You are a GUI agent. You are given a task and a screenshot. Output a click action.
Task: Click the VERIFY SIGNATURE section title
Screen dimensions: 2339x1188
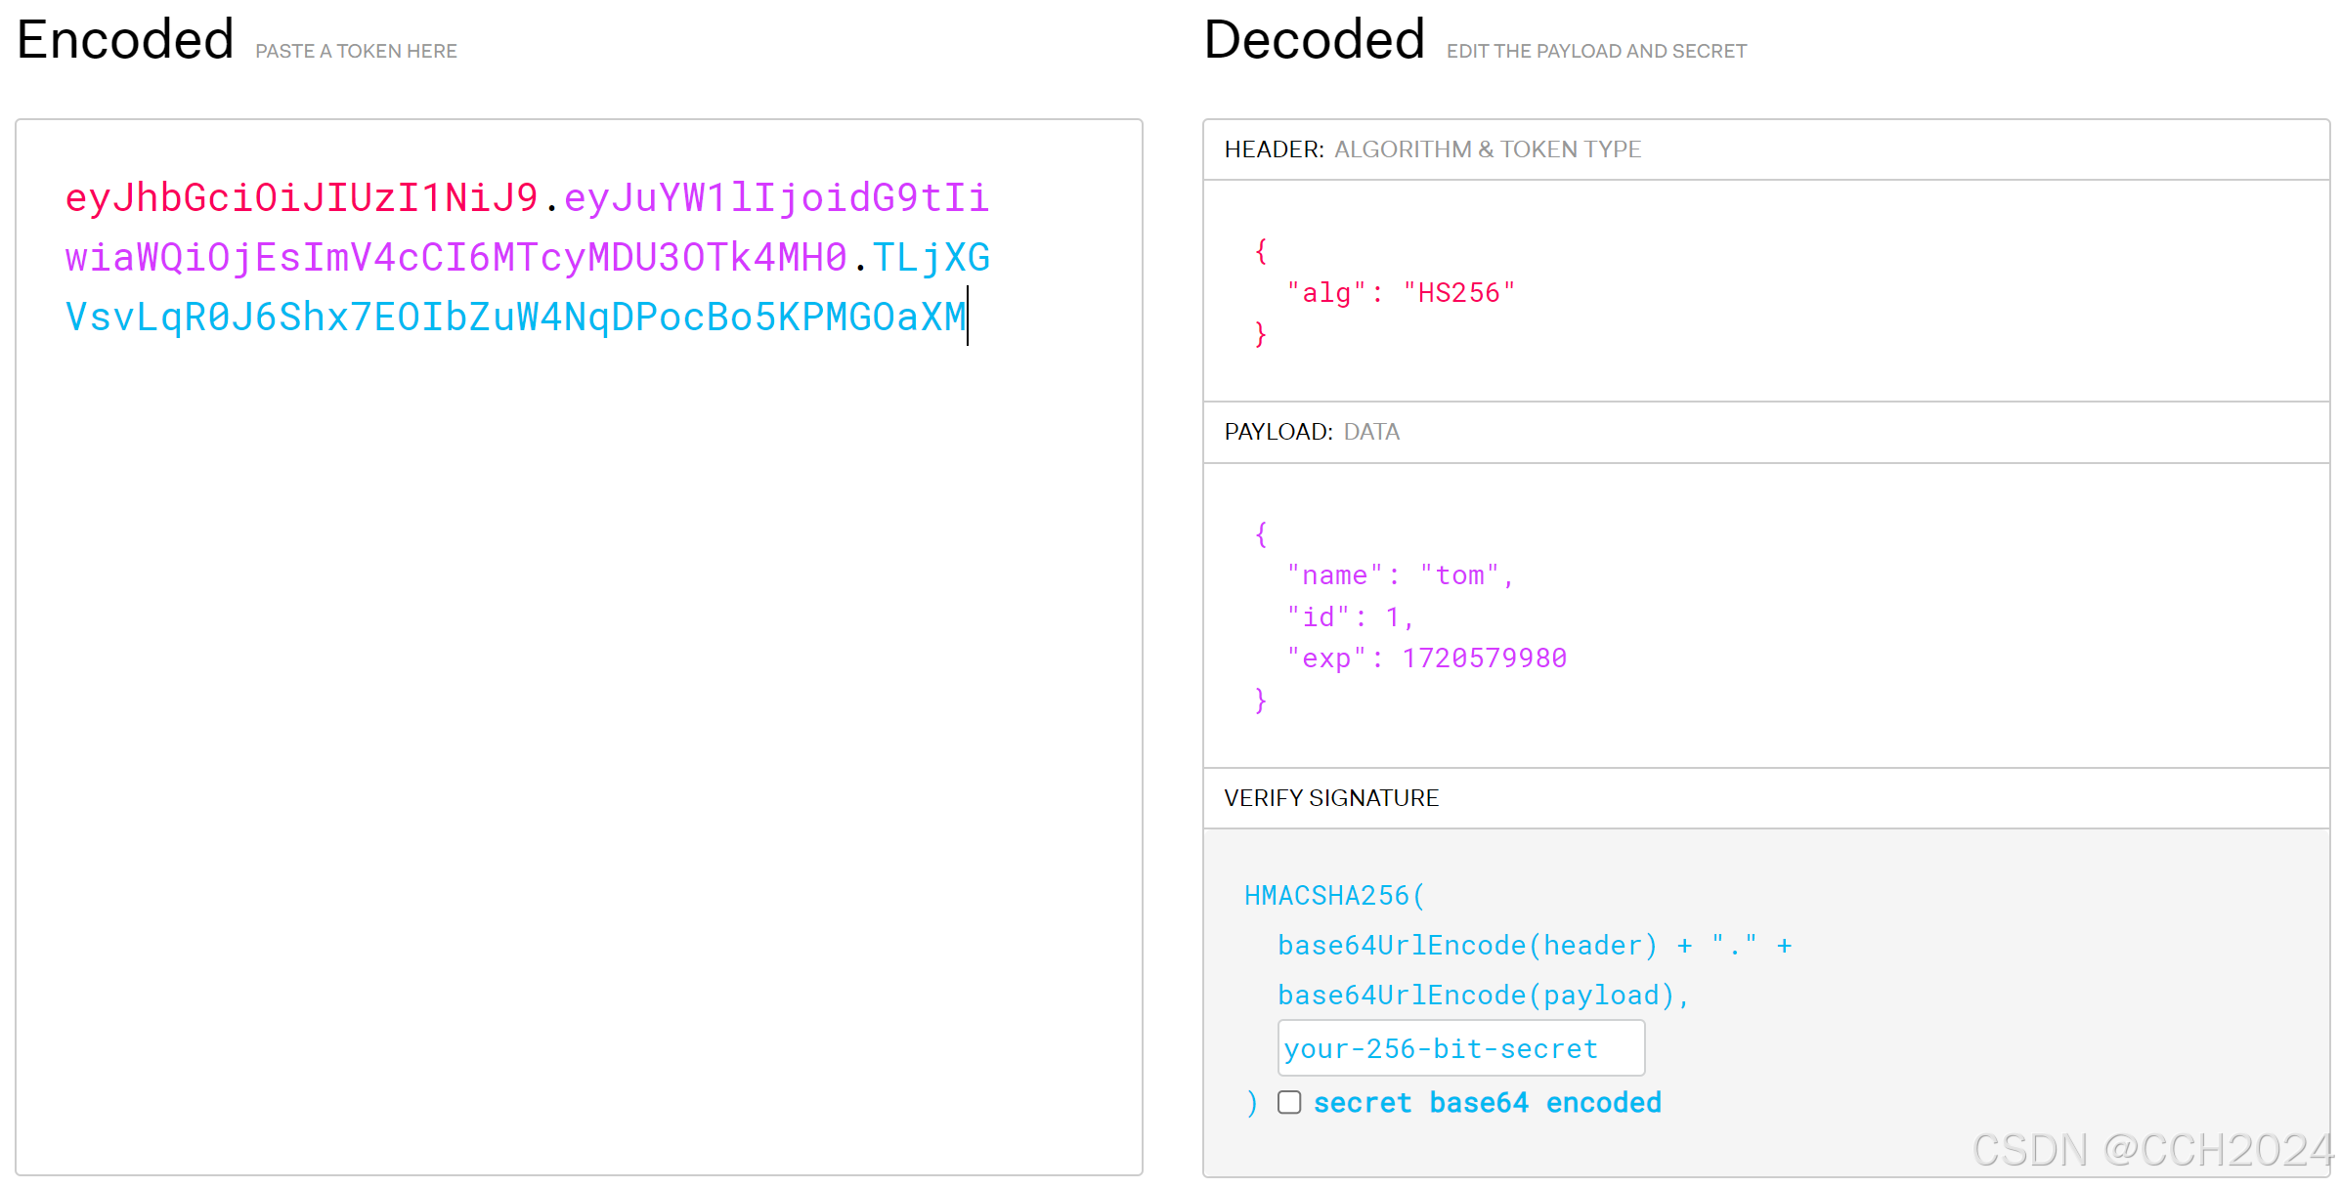click(x=1330, y=798)
